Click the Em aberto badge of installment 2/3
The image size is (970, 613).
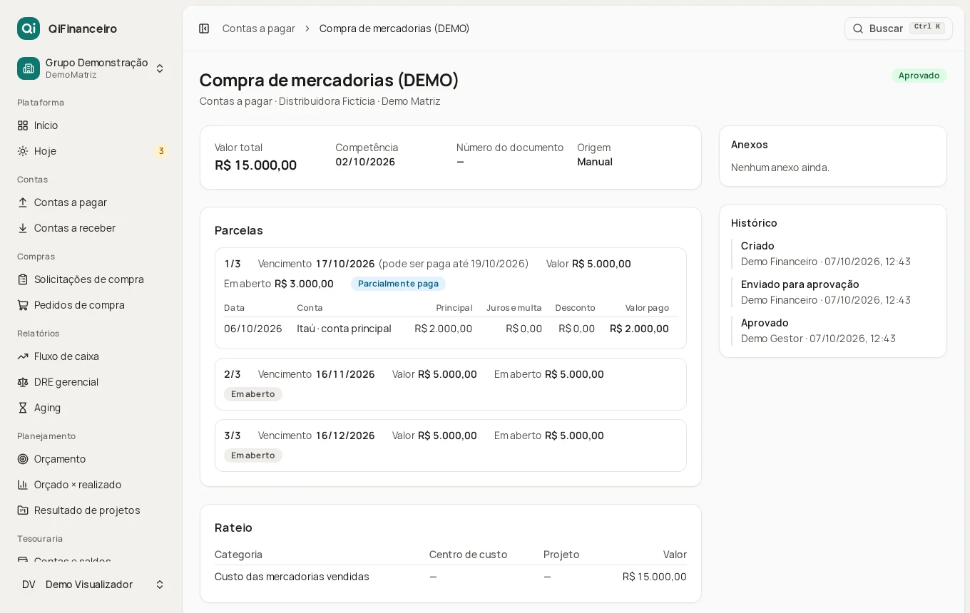pos(253,394)
